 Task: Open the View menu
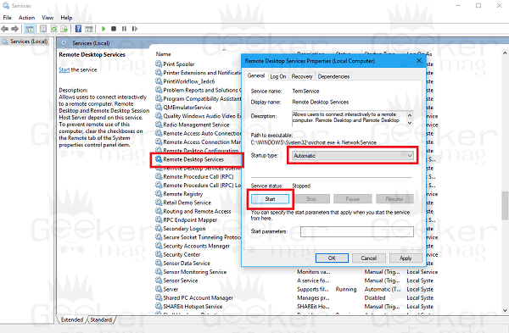[x=48, y=18]
